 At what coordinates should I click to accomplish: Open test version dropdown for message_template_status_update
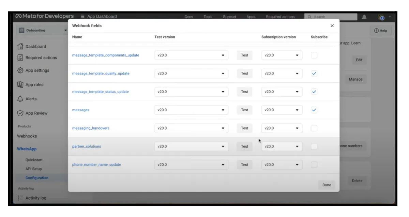tap(191, 92)
